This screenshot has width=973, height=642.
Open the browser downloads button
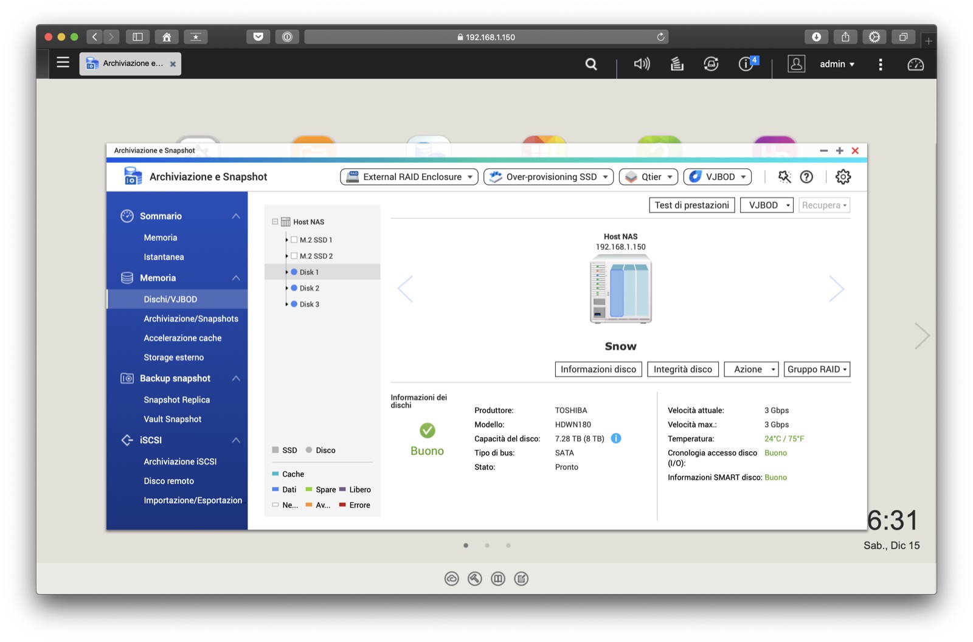click(x=816, y=37)
